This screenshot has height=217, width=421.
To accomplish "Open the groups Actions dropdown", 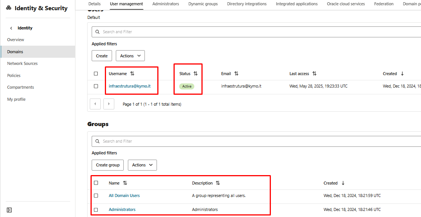I will point(142,165).
